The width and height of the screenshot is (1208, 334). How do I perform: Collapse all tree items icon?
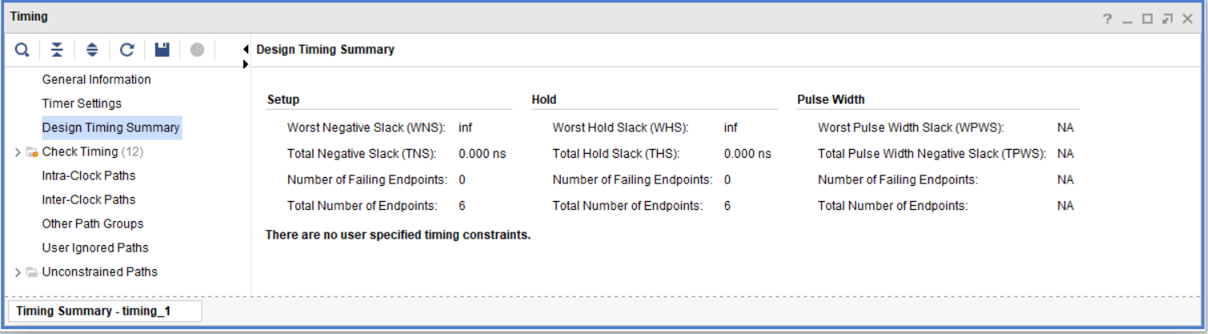click(x=57, y=50)
